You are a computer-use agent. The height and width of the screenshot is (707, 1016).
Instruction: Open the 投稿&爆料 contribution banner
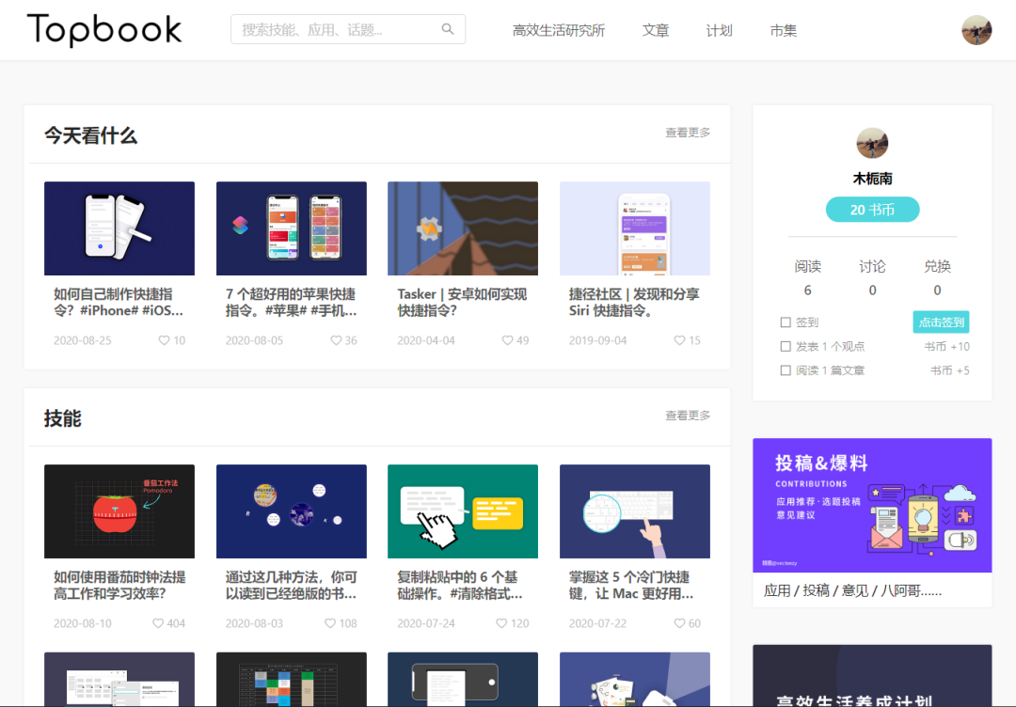871,505
